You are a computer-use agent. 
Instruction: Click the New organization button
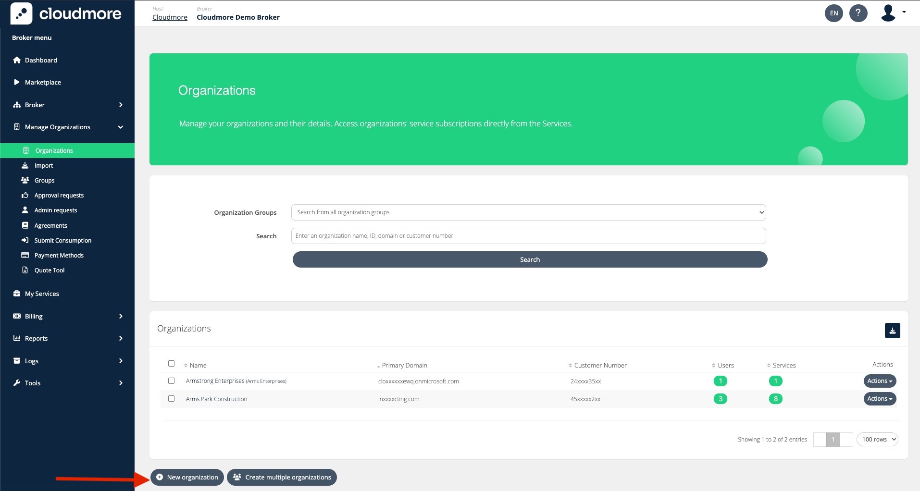pyautogui.click(x=187, y=477)
